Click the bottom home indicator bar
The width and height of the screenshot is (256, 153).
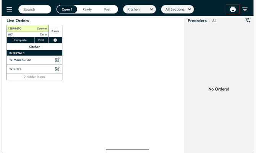click(x=127, y=150)
